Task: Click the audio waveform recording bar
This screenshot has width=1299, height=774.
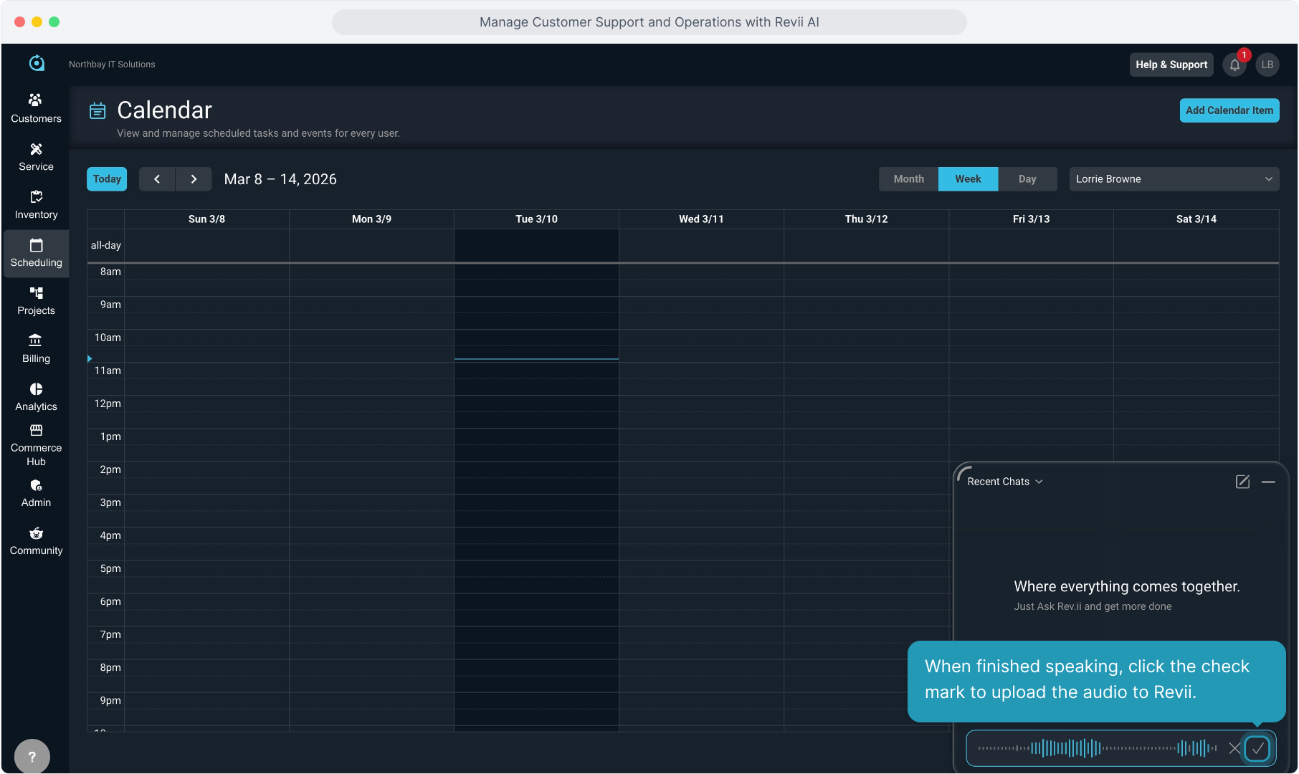Action: [1097, 748]
